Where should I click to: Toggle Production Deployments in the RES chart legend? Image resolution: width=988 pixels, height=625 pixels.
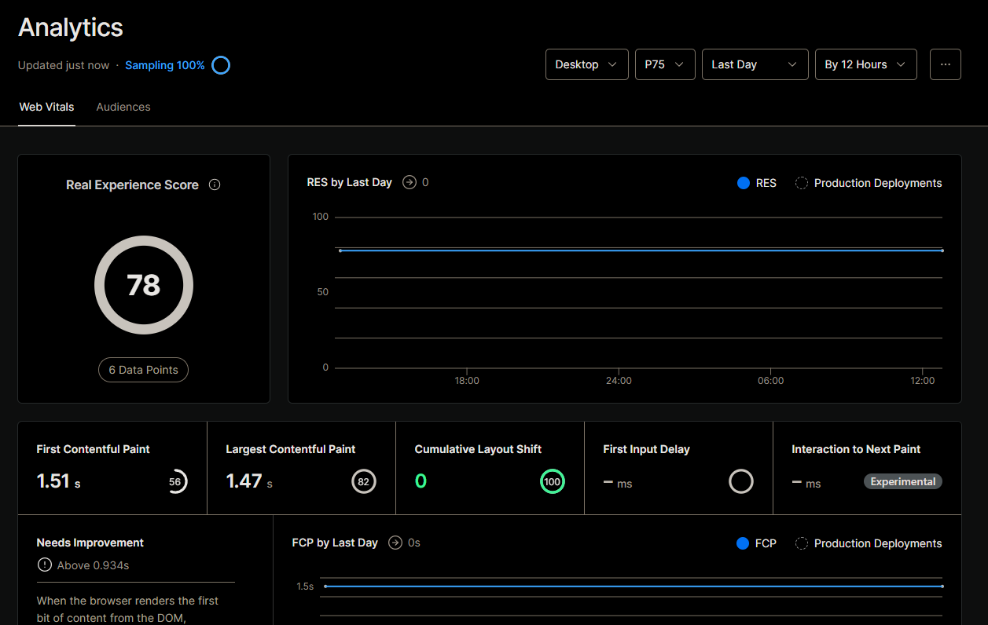point(869,183)
